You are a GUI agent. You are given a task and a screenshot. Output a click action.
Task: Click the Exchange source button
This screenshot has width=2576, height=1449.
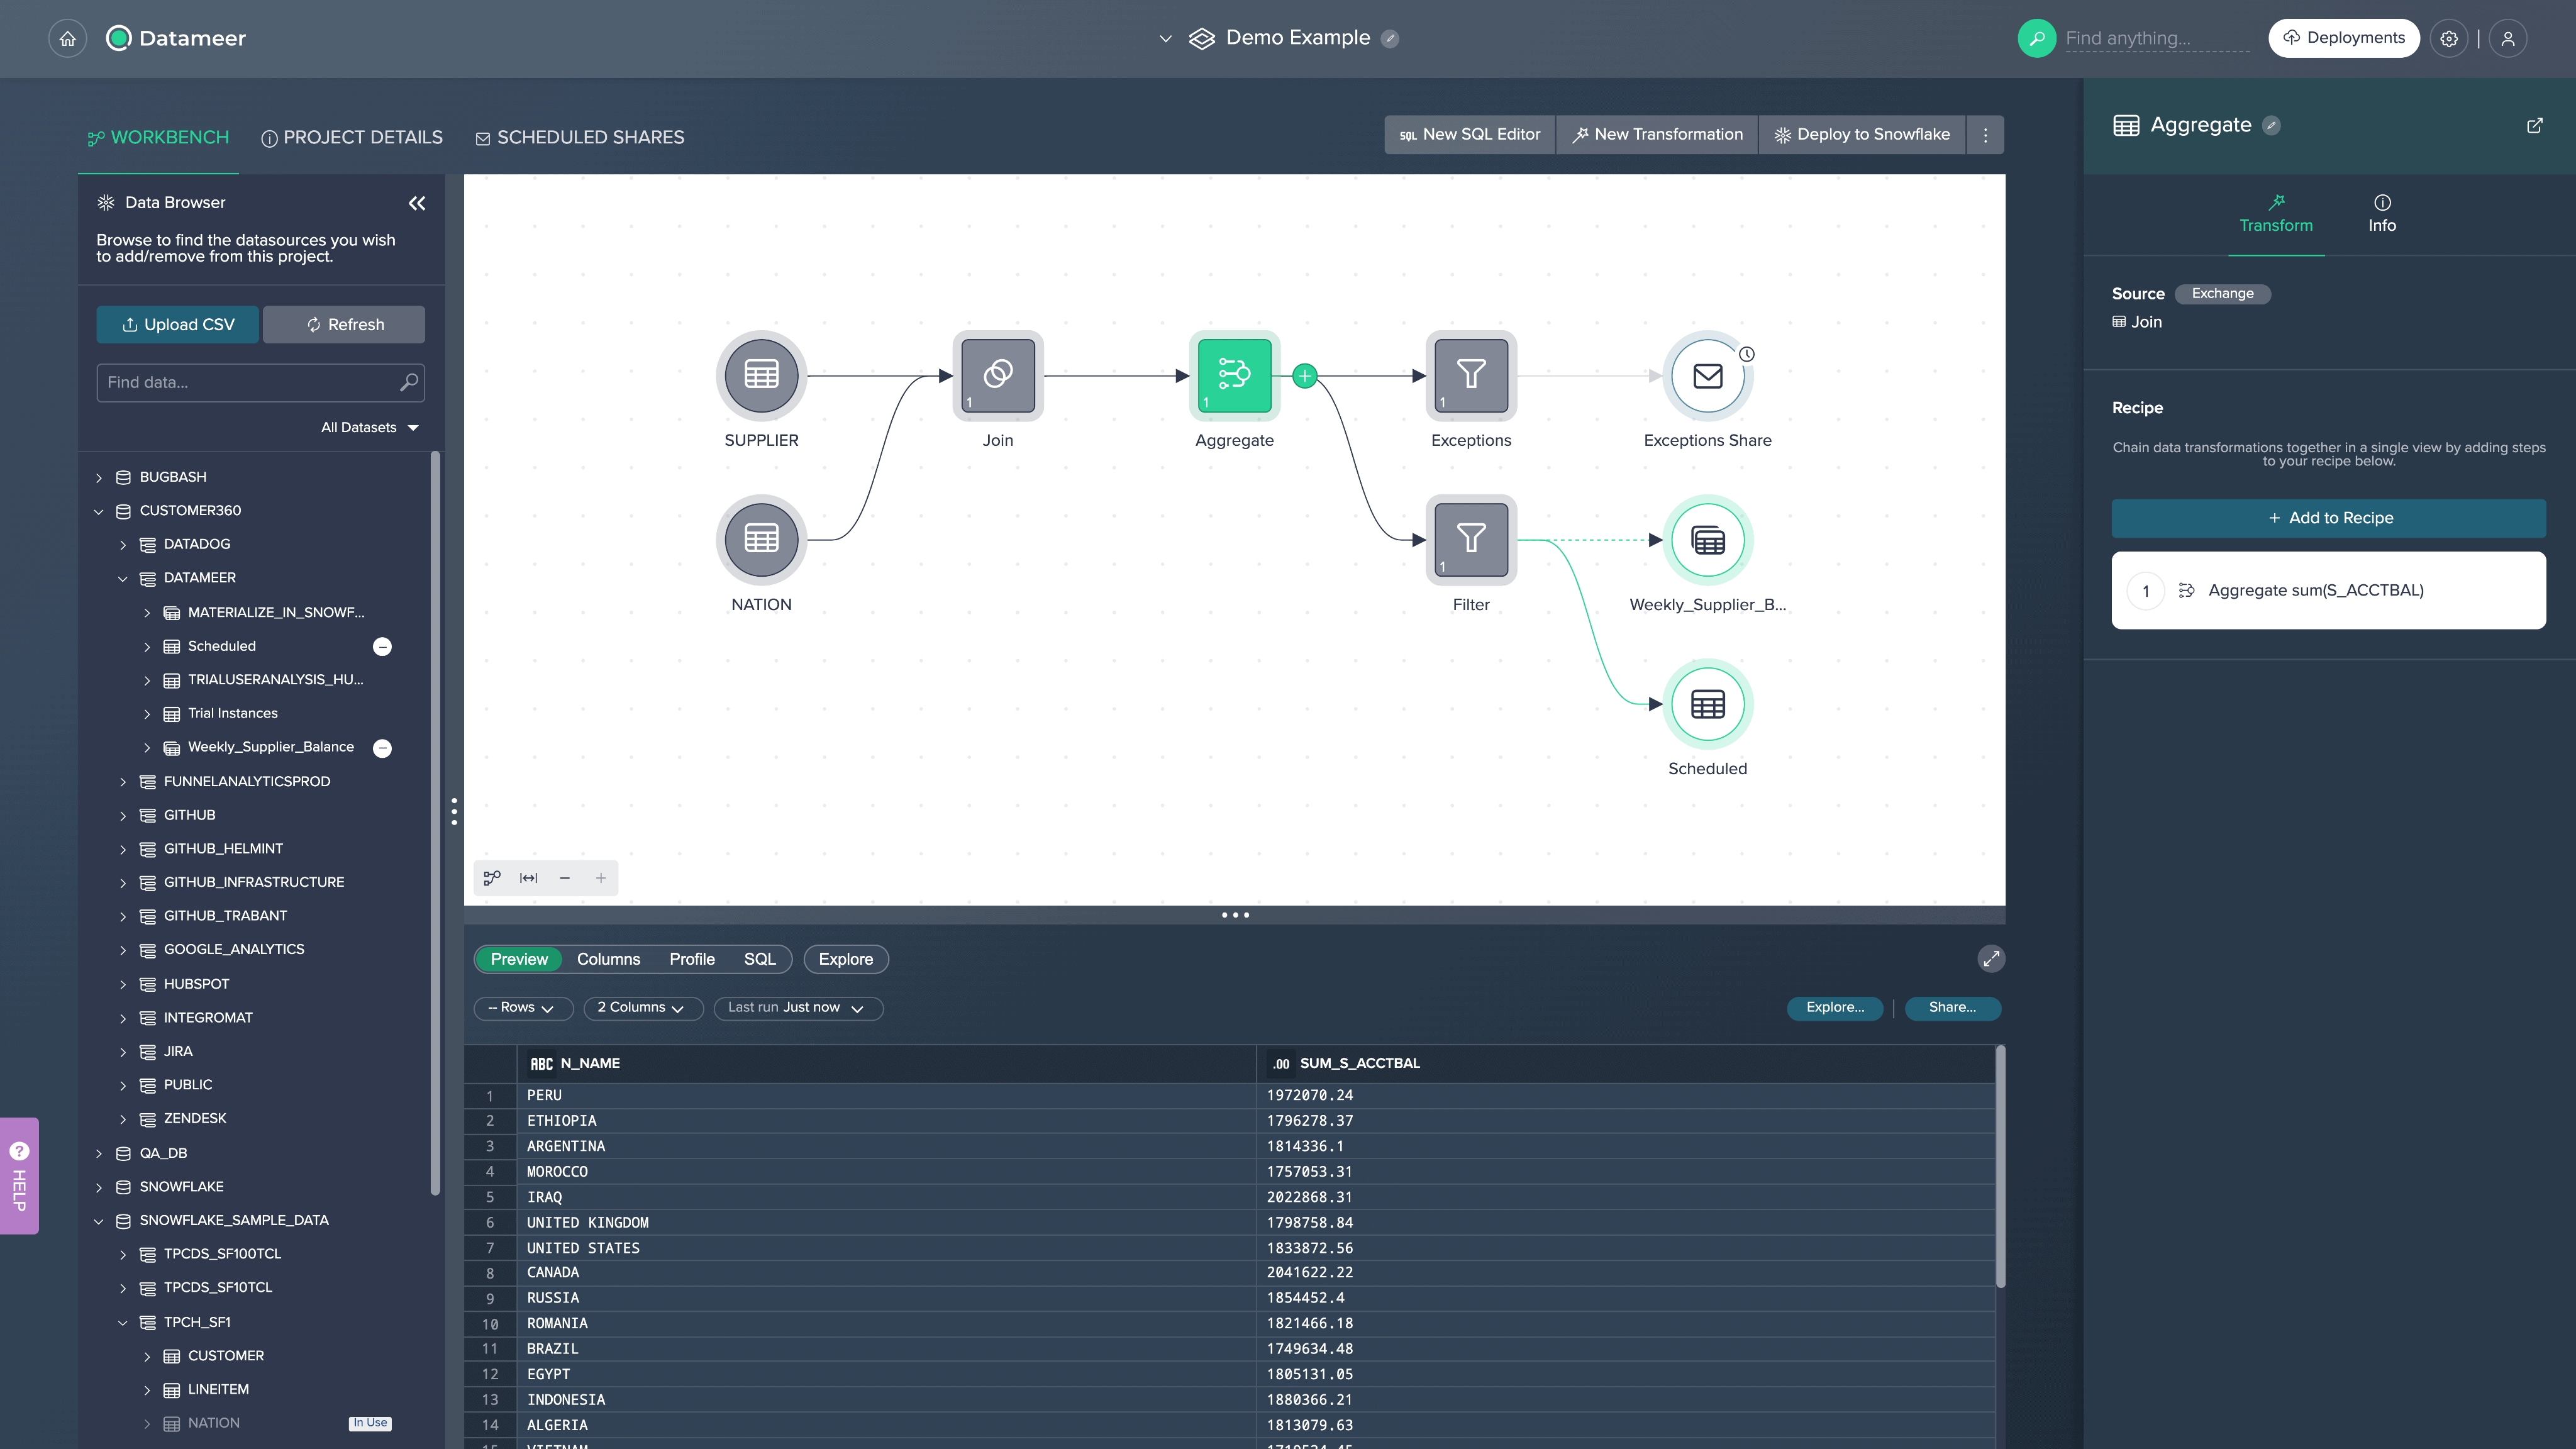point(2222,294)
